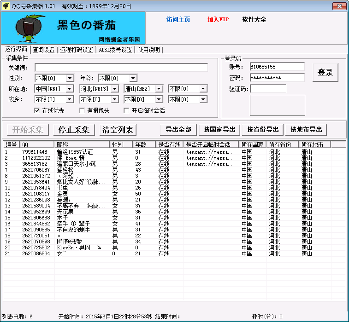Click the title bar app icon
This screenshot has height=322, width=349.
(x=6, y=6)
